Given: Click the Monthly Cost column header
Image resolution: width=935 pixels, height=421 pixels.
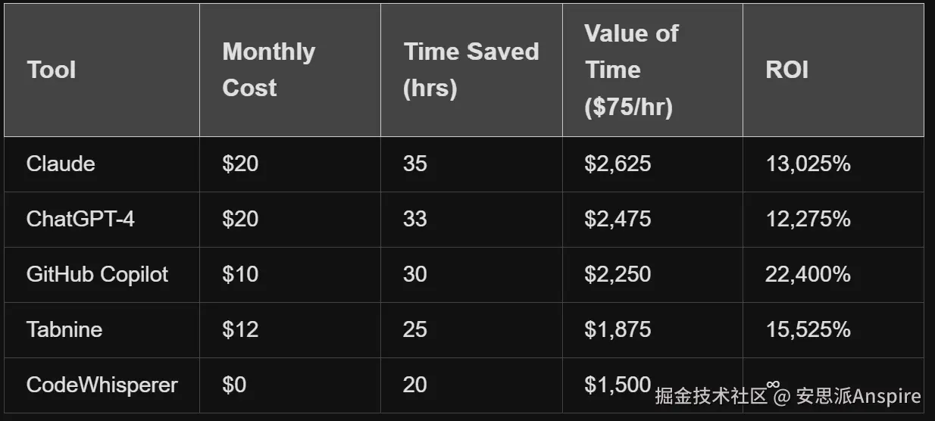Looking at the screenshot, I should pos(268,70).
